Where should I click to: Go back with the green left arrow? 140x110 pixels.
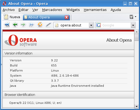click(x=15, y=25)
